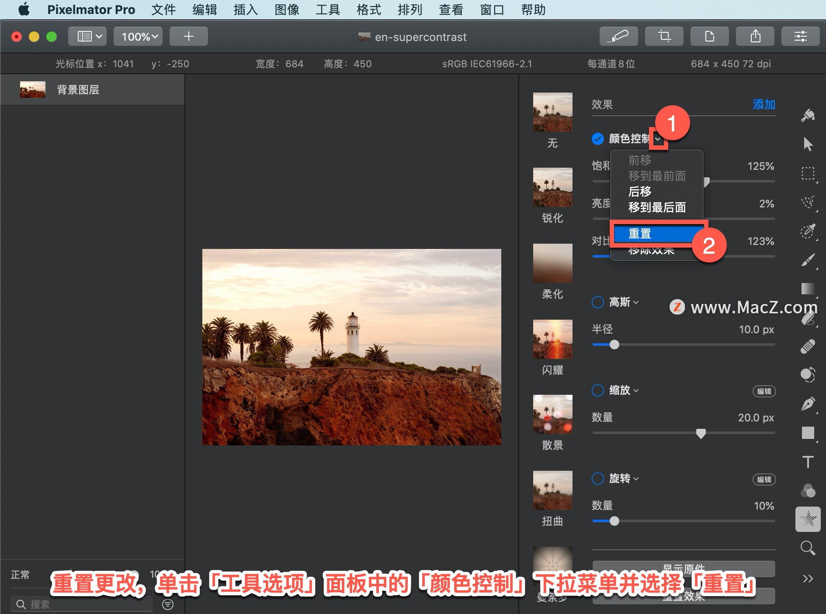The image size is (826, 614).
Task: Enable the 旋转 effect toggle
Action: 597,479
